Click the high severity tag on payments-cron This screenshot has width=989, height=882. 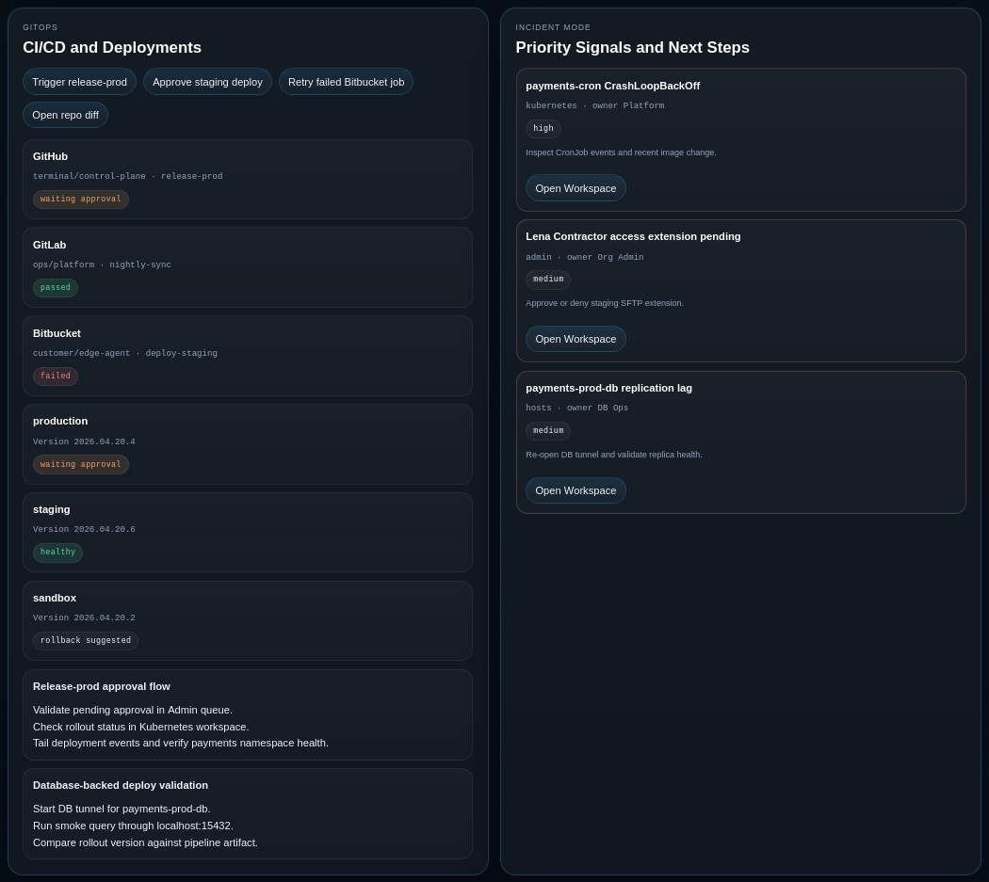pos(543,128)
